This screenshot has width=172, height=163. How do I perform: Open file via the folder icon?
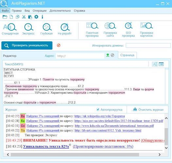point(5,17)
